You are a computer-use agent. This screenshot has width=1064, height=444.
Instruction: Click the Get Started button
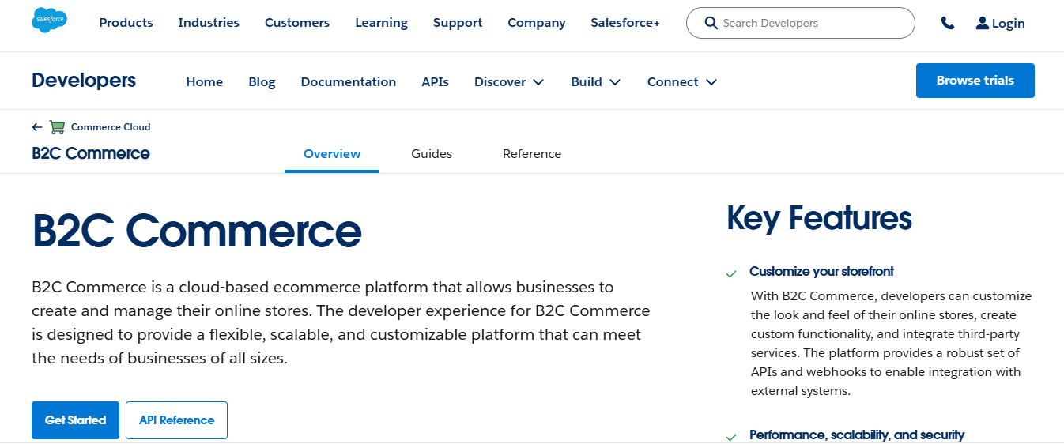click(75, 420)
